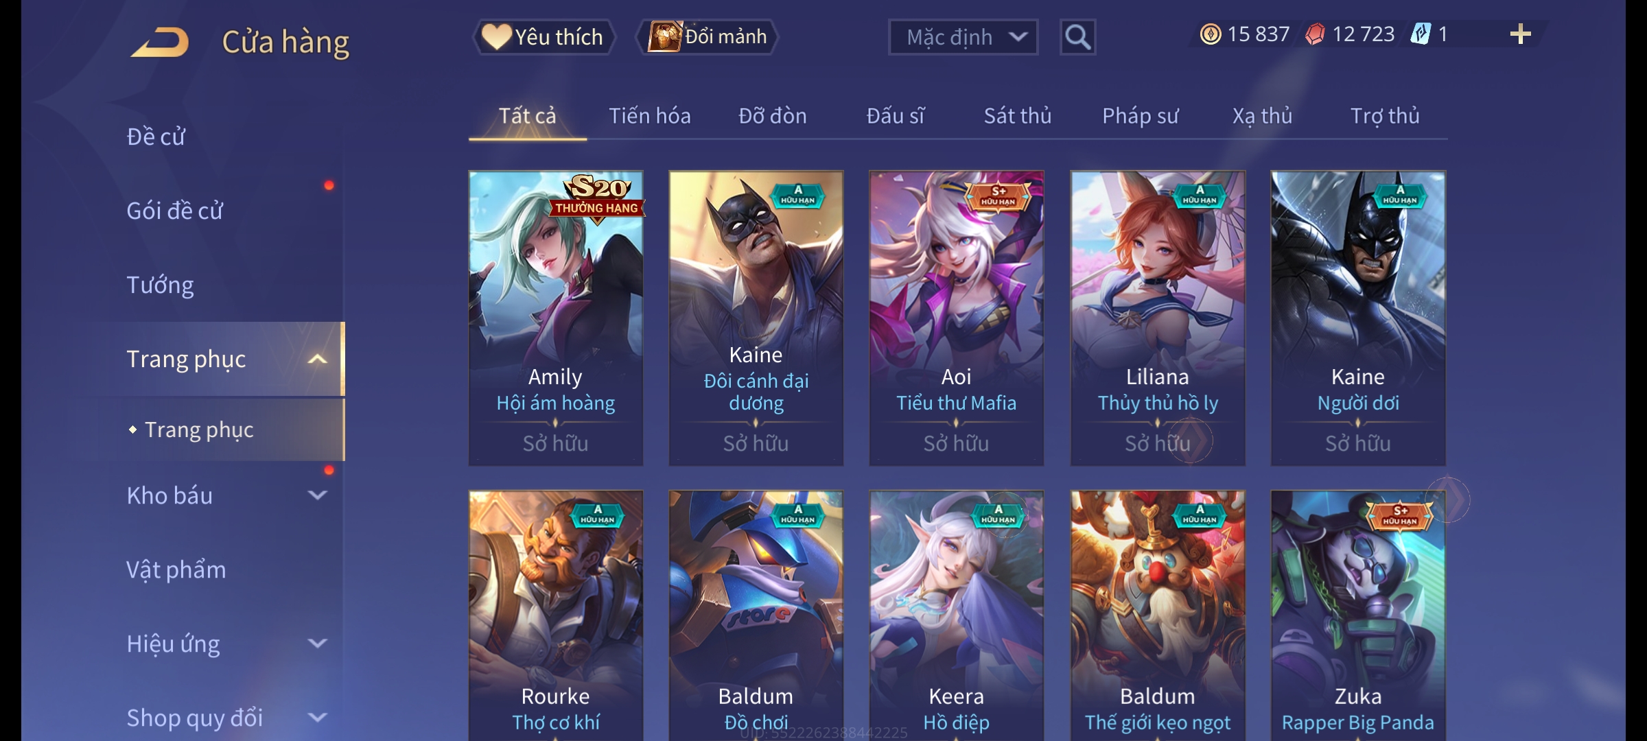Collapse the Trang phục sidebar section

click(x=317, y=359)
